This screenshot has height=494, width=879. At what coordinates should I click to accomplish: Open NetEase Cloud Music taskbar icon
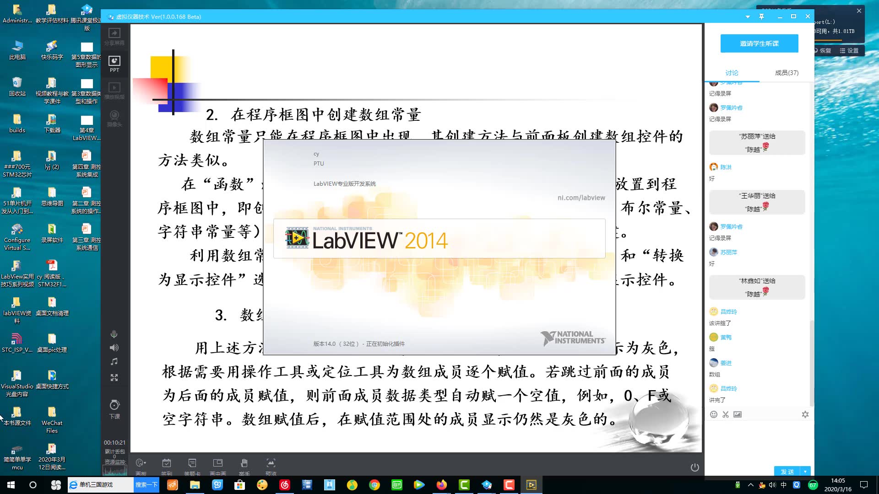point(285,485)
